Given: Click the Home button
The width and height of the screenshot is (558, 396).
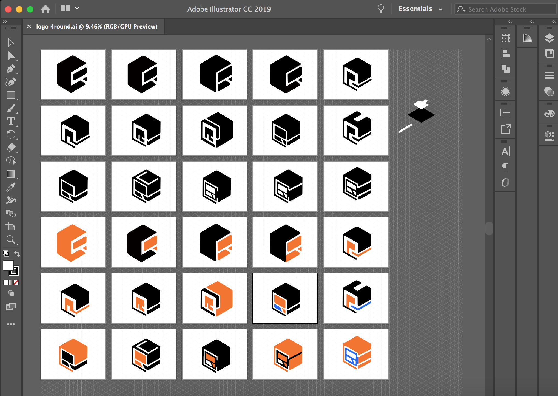Looking at the screenshot, I should click(x=45, y=9).
